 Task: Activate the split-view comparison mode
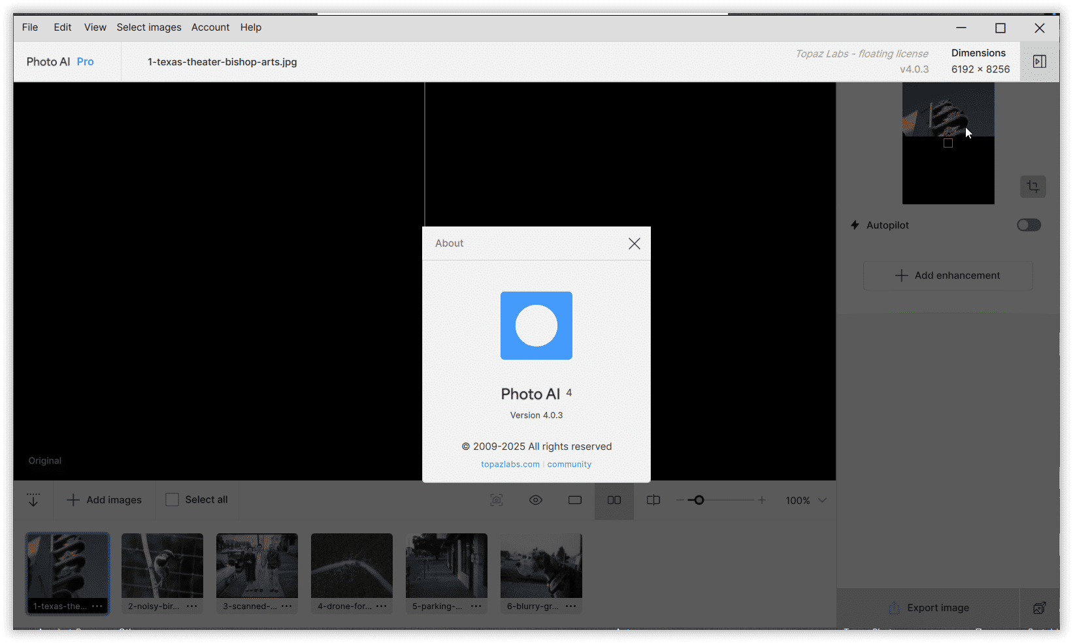click(653, 500)
